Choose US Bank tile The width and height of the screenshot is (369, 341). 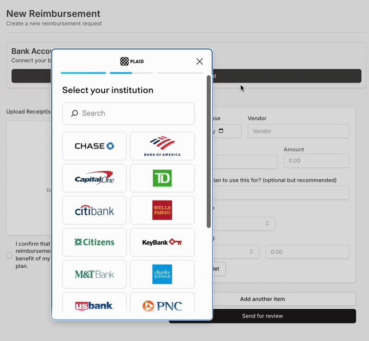point(94,306)
